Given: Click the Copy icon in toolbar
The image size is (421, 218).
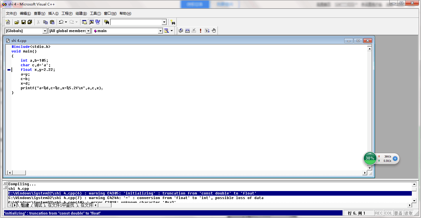Looking at the screenshot, I should 45,22.
